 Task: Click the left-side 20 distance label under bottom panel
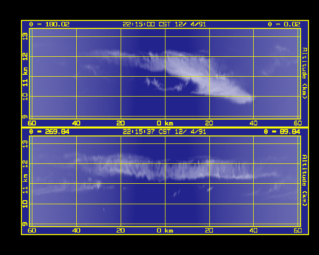pos(121,231)
